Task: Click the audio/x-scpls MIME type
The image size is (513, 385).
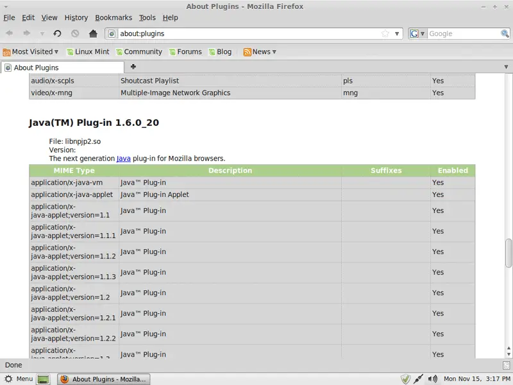Action: pyautogui.click(x=53, y=81)
